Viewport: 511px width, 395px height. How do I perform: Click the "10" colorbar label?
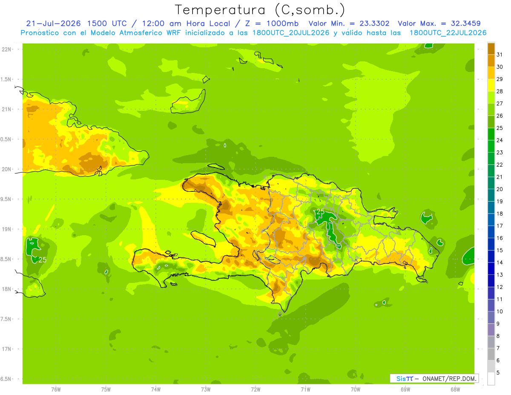pos(500,311)
